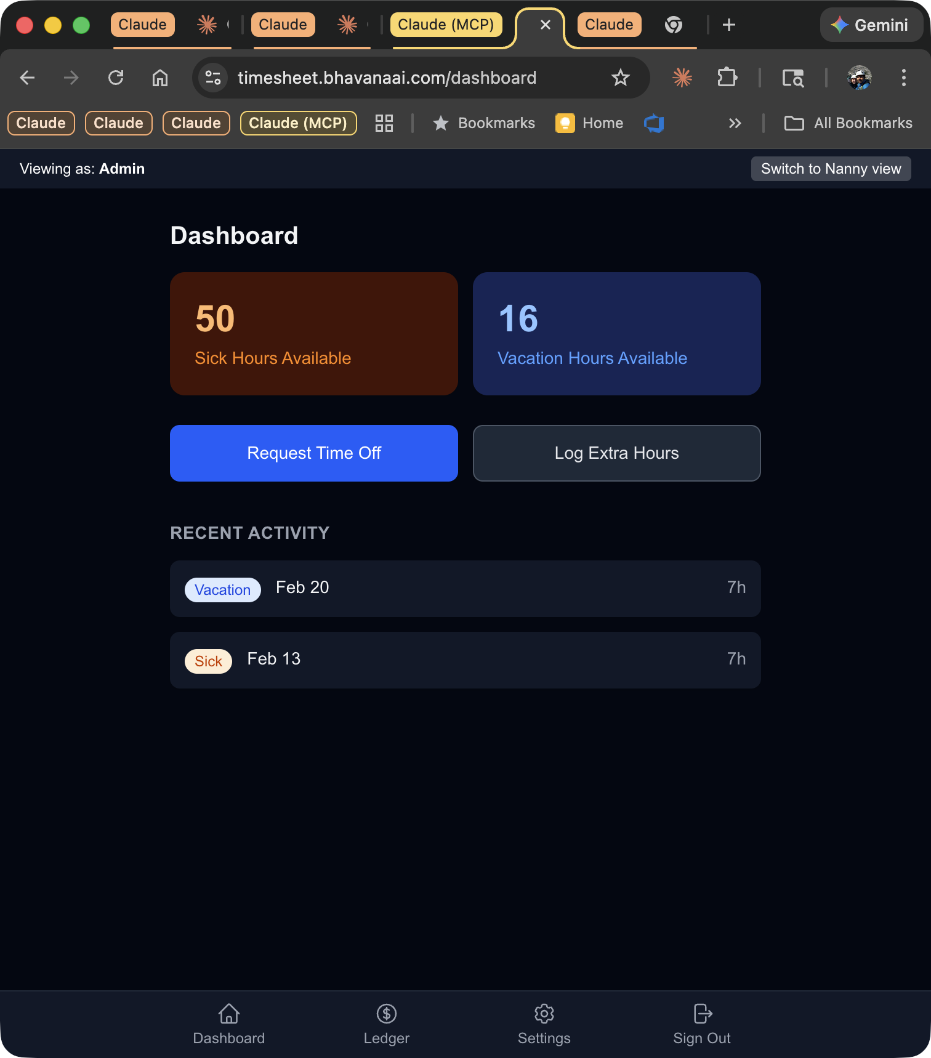Click the address bar URL field
The width and height of the screenshot is (931, 1058).
387,78
